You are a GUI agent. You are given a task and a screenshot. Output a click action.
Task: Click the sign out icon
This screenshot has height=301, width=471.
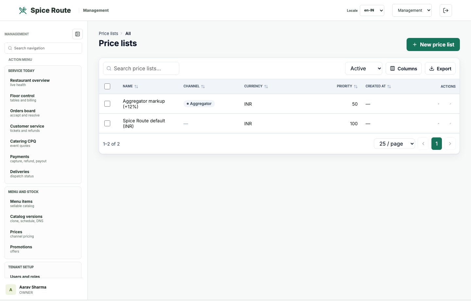[x=446, y=10]
